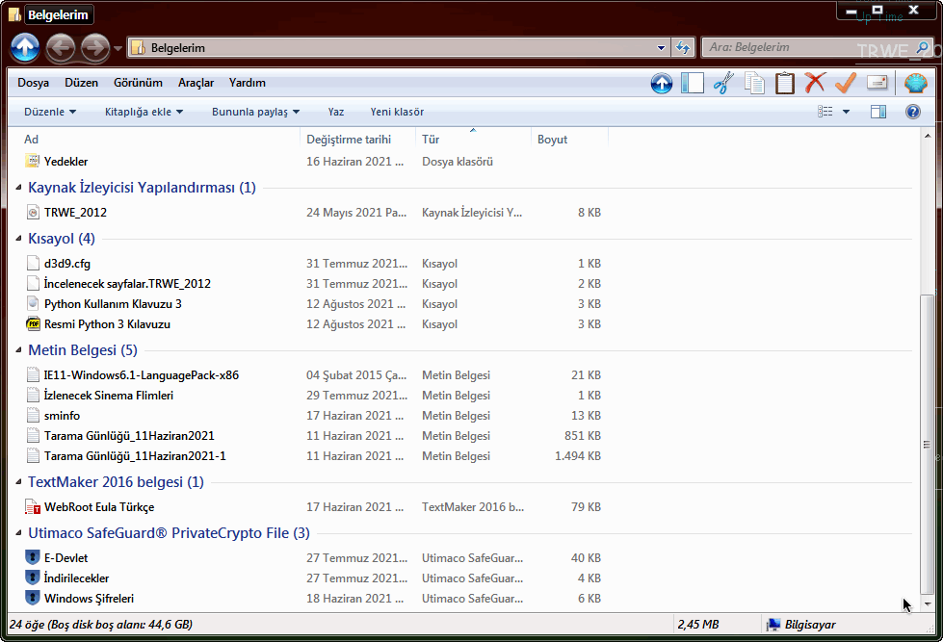Open the Yardım menu
The width and height of the screenshot is (943, 642).
point(248,83)
